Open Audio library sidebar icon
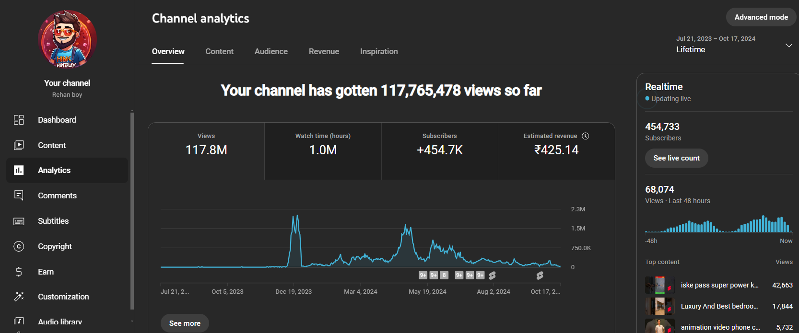 click(x=19, y=322)
